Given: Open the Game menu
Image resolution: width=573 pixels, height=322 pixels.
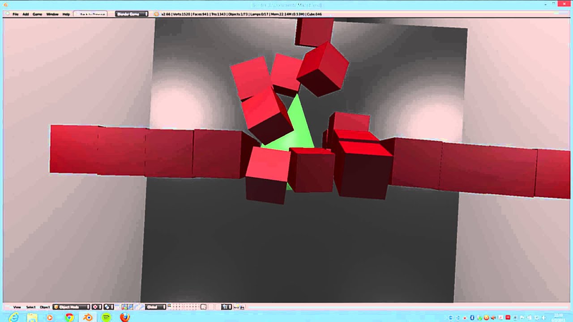Looking at the screenshot, I should tap(37, 14).
